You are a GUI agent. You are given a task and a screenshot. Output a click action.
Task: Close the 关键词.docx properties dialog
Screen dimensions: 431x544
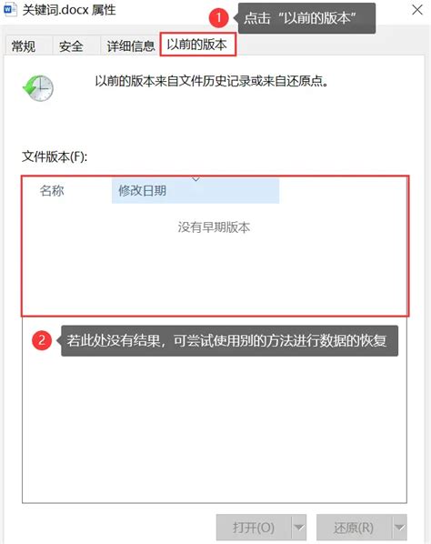tap(417, 10)
